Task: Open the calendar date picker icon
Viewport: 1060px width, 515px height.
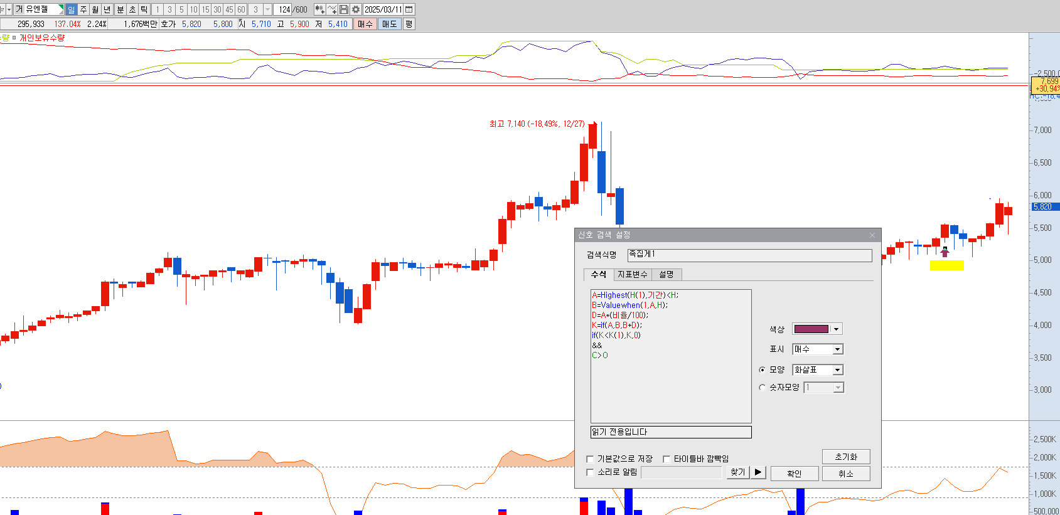Action: click(409, 9)
